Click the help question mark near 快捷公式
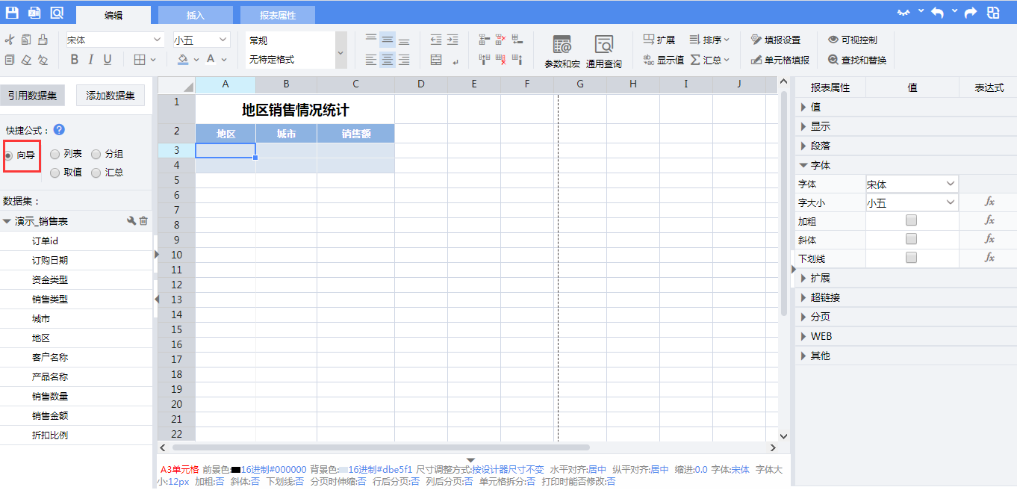 (x=59, y=130)
